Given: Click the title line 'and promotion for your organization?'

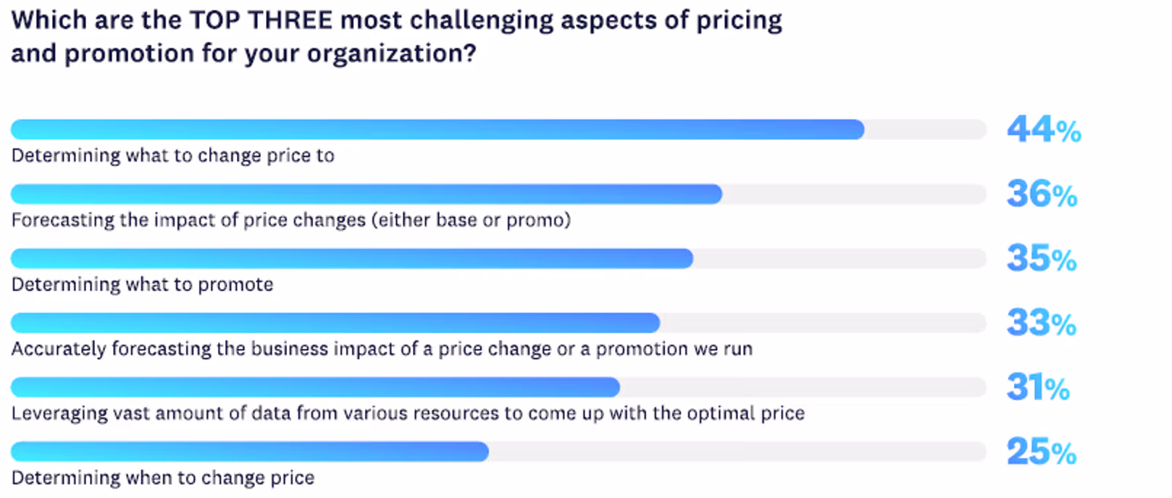Looking at the screenshot, I should click(x=243, y=54).
